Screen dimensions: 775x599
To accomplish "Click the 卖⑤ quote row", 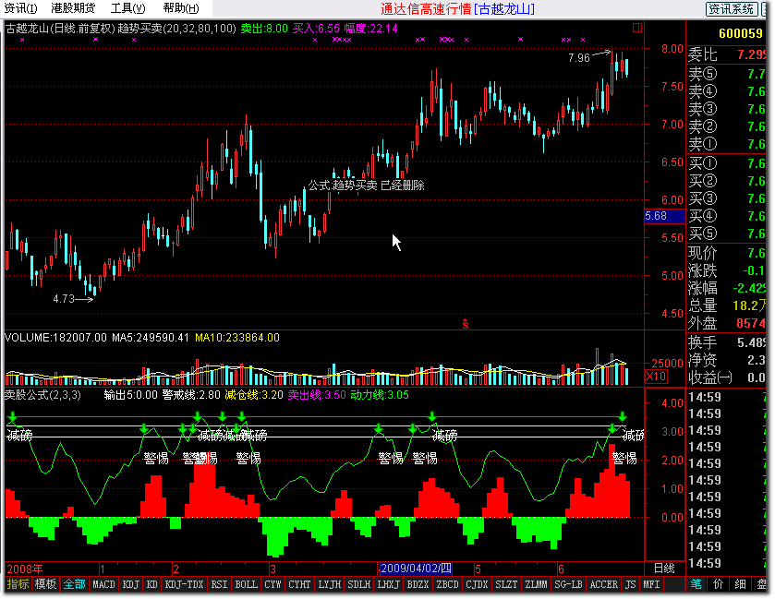I will (x=727, y=74).
